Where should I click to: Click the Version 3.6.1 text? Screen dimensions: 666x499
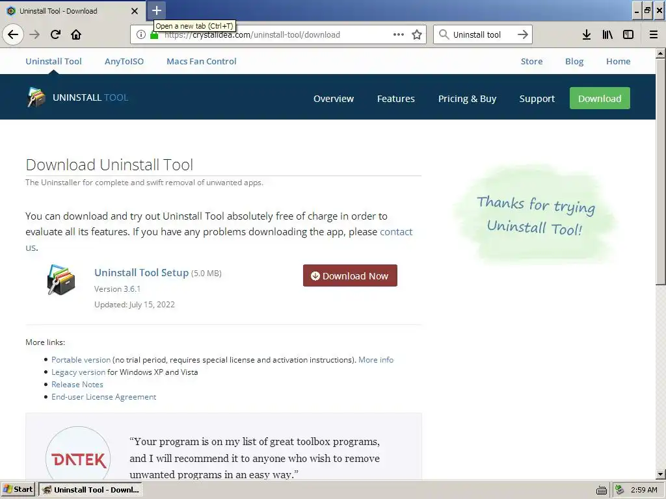click(x=117, y=288)
